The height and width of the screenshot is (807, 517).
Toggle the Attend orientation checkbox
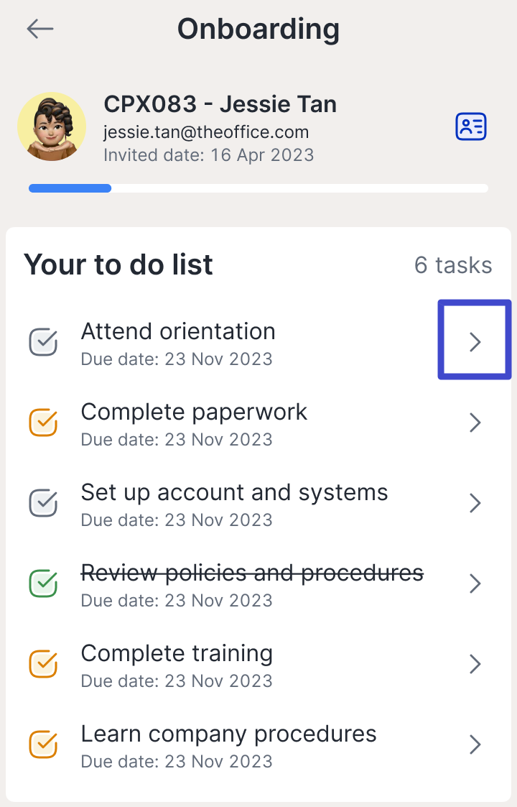coord(43,342)
